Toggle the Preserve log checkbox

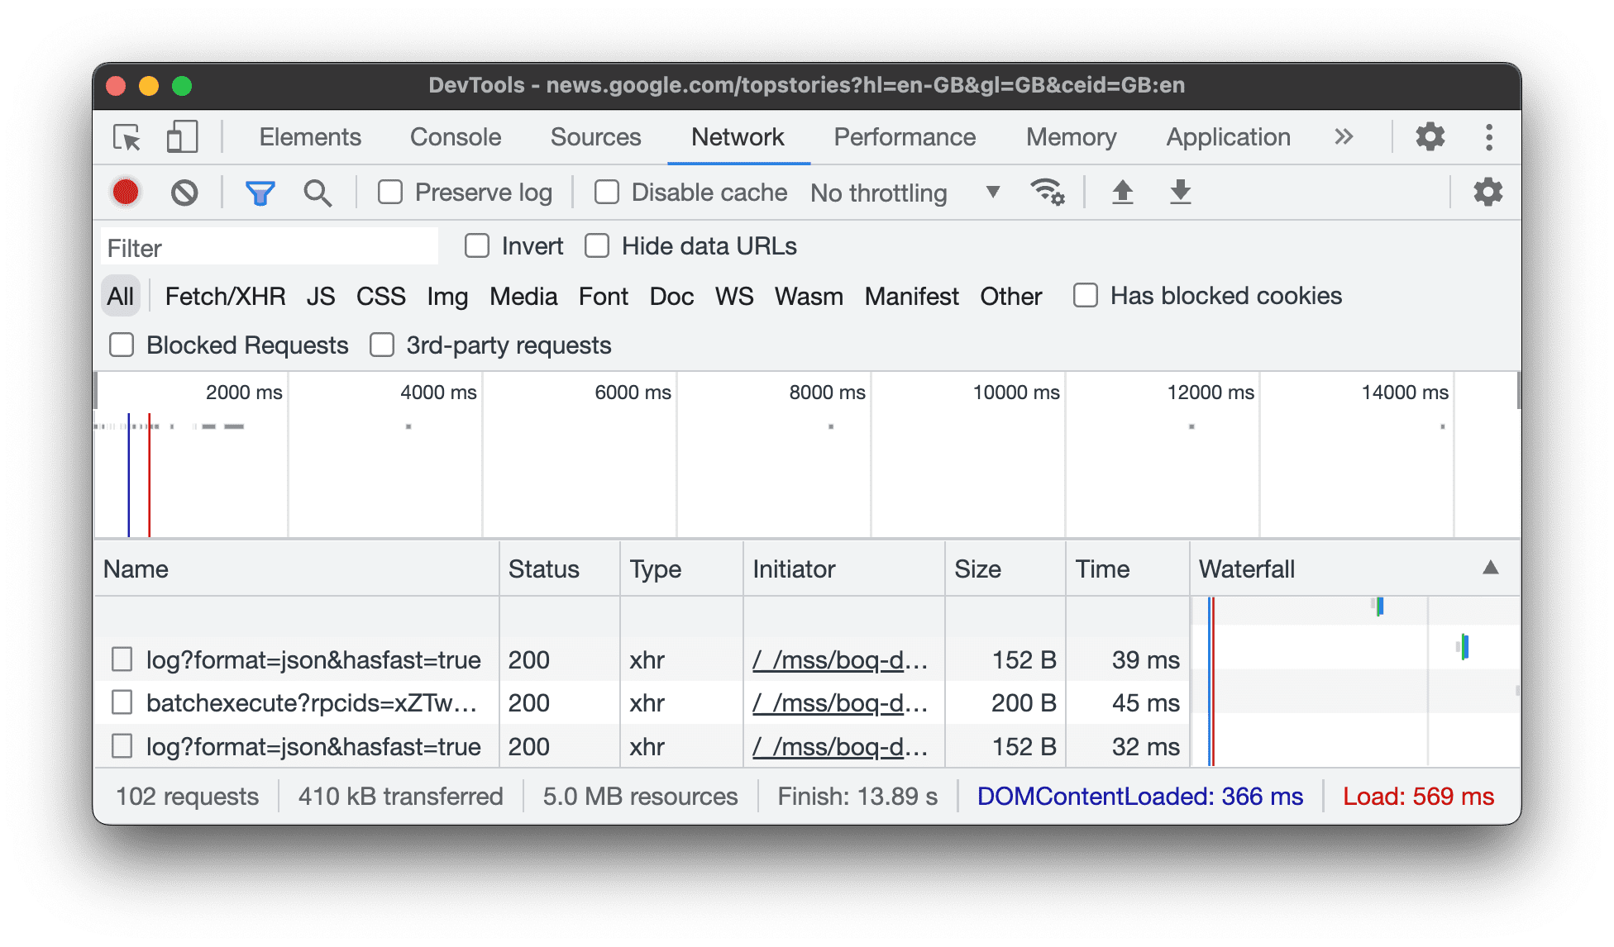[391, 192]
